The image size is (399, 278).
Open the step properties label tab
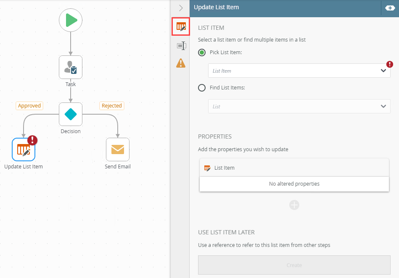pyautogui.click(x=181, y=46)
